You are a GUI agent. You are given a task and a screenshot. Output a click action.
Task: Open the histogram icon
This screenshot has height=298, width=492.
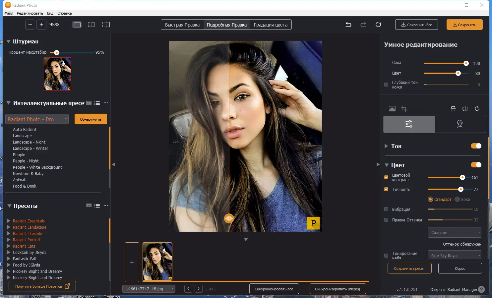[392, 109]
